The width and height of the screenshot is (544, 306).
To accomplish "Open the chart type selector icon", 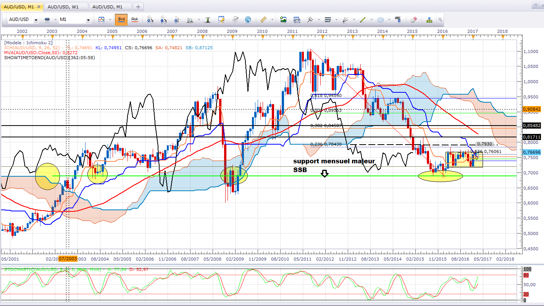I will [101, 19].
